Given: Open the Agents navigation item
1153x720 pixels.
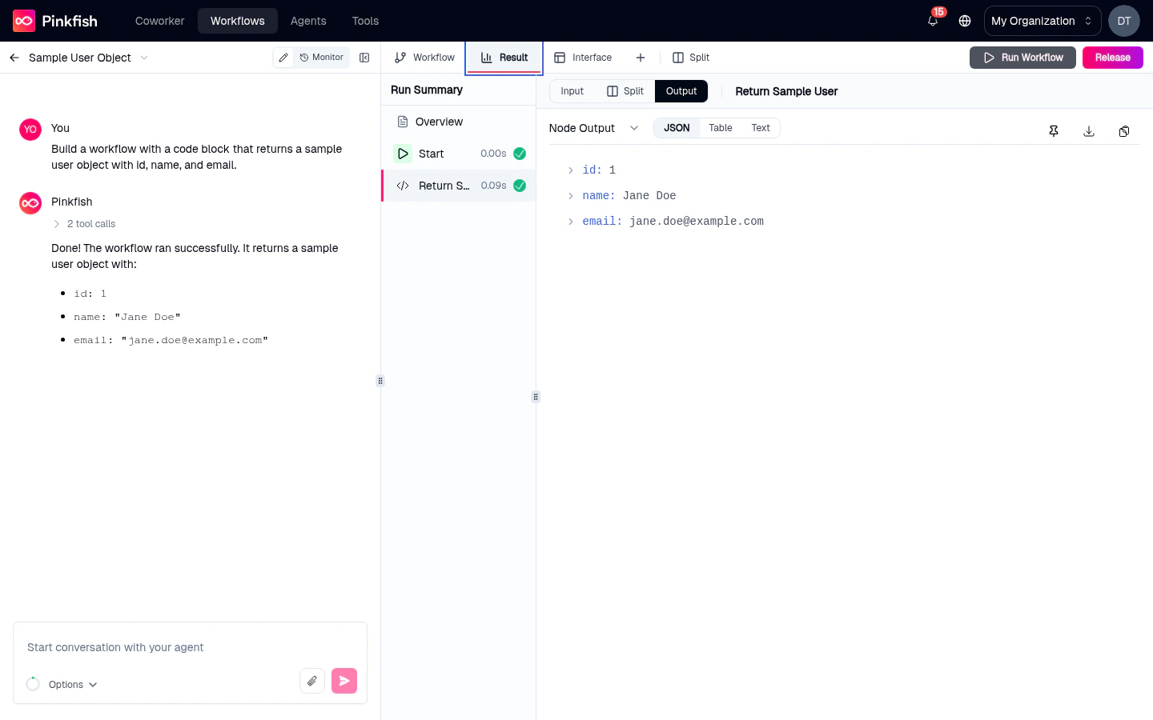Looking at the screenshot, I should pyautogui.click(x=307, y=21).
